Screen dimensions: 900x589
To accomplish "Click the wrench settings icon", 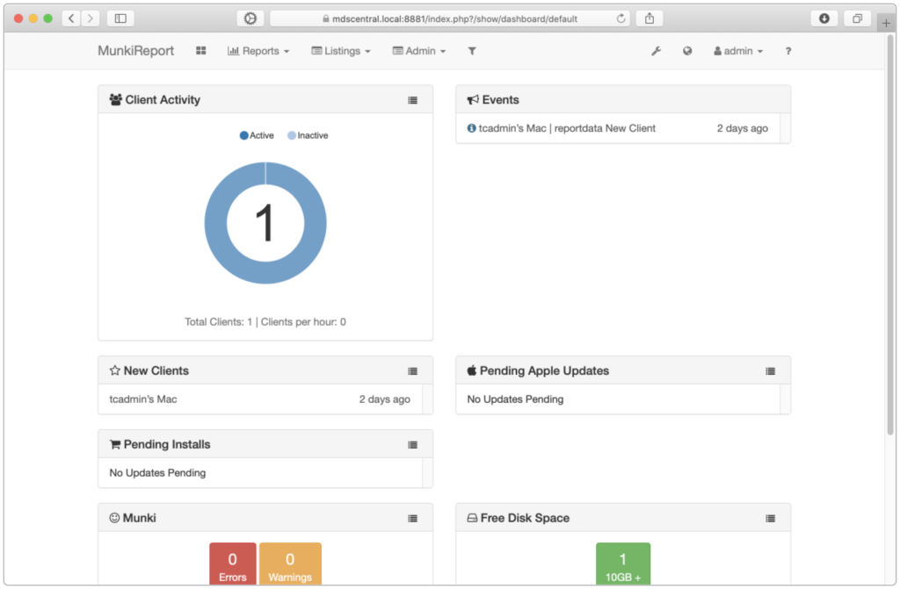I will click(656, 51).
